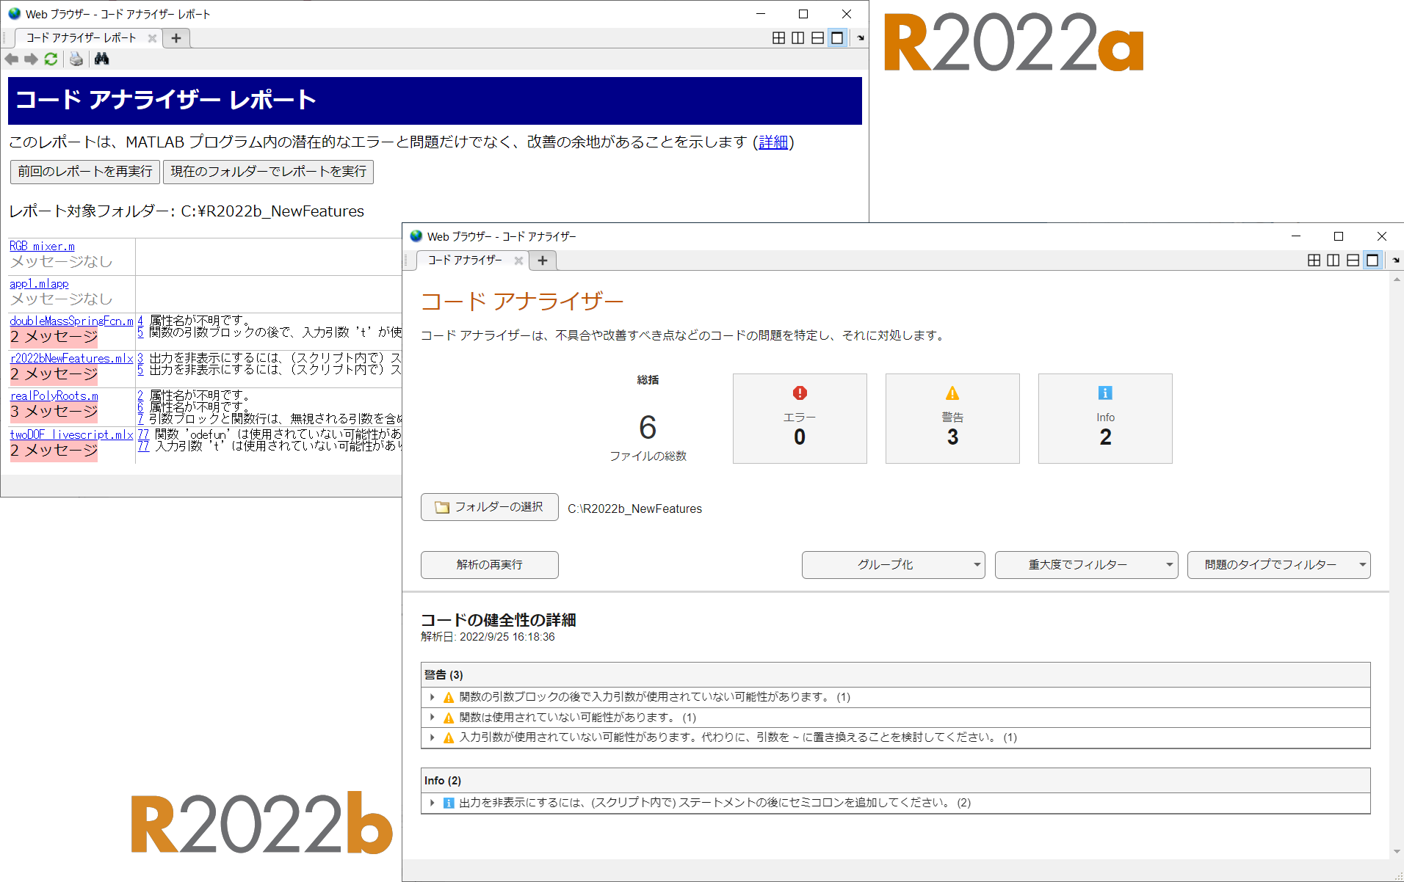1404x882 pixels.
Task: Click the 警告 3 summary card
Action: coord(952,418)
